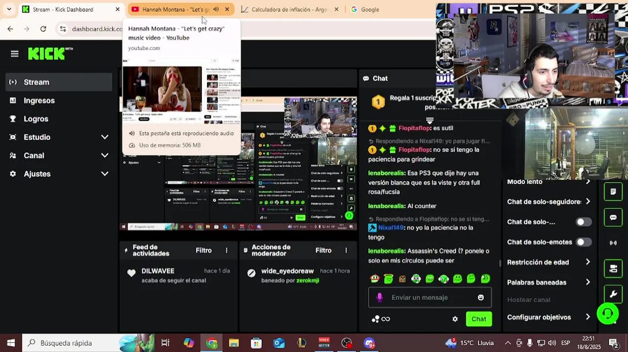Open more options in Feed de actividades

[x=226, y=250]
